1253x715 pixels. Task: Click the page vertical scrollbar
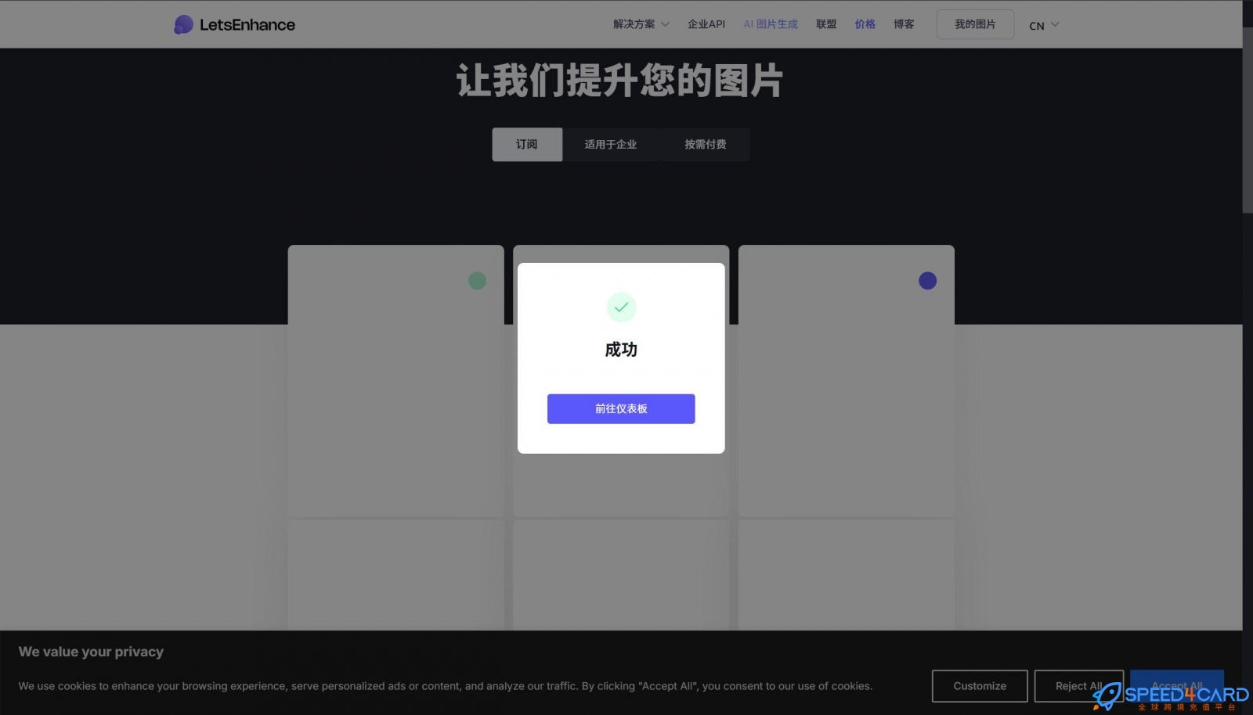(x=1248, y=121)
